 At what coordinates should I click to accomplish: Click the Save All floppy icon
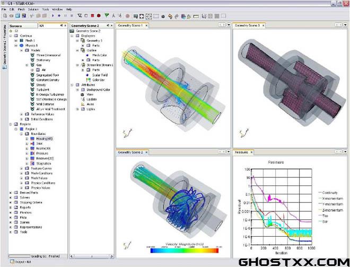coord(24,16)
